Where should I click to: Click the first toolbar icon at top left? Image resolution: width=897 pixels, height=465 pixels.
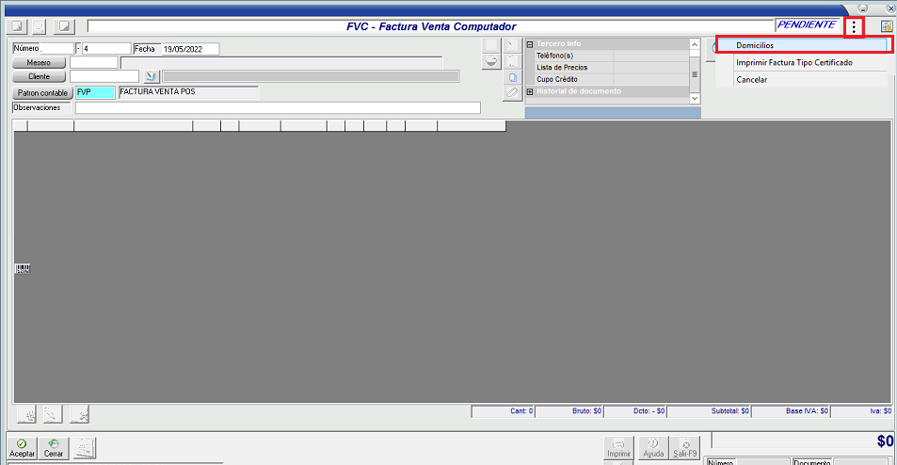(16, 26)
